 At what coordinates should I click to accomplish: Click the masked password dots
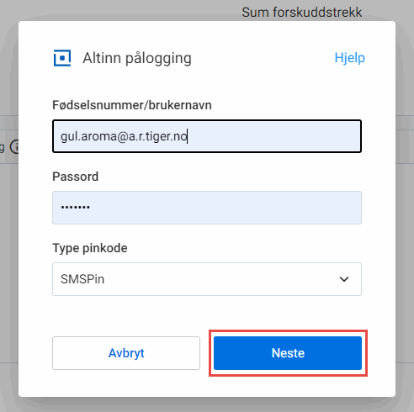pyautogui.click(x=76, y=208)
